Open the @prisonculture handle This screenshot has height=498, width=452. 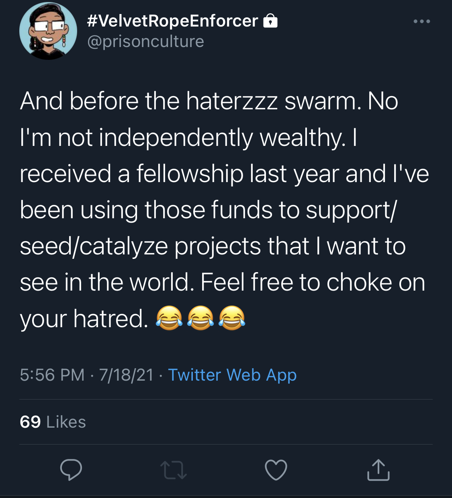(x=145, y=41)
